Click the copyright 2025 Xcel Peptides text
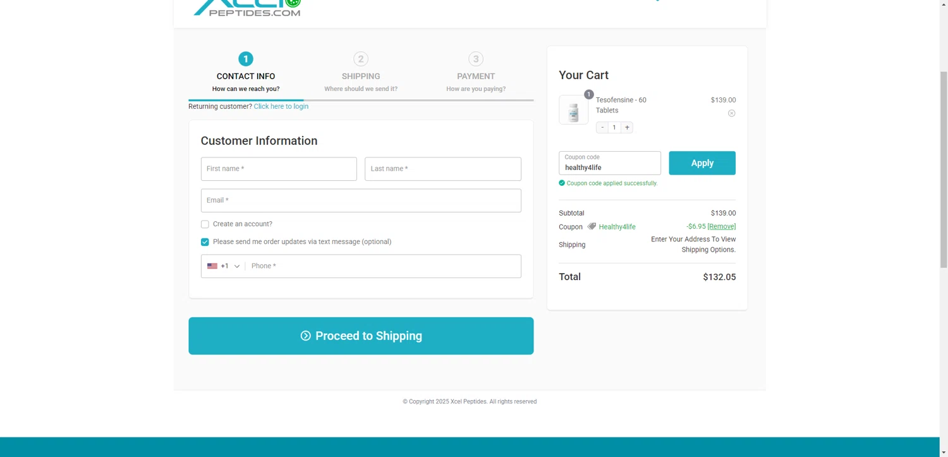The image size is (948, 457). 470,401
